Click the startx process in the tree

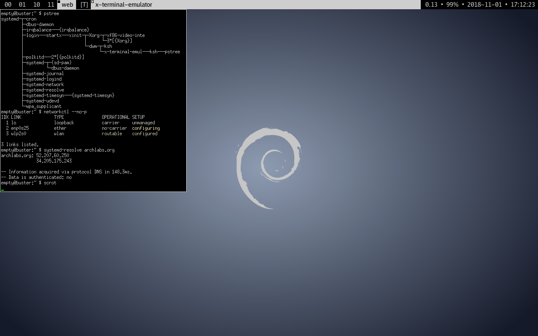pyautogui.click(x=54, y=35)
